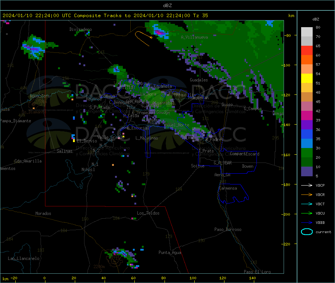Click the 'Morados' place label

pyautogui.click(x=43, y=213)
